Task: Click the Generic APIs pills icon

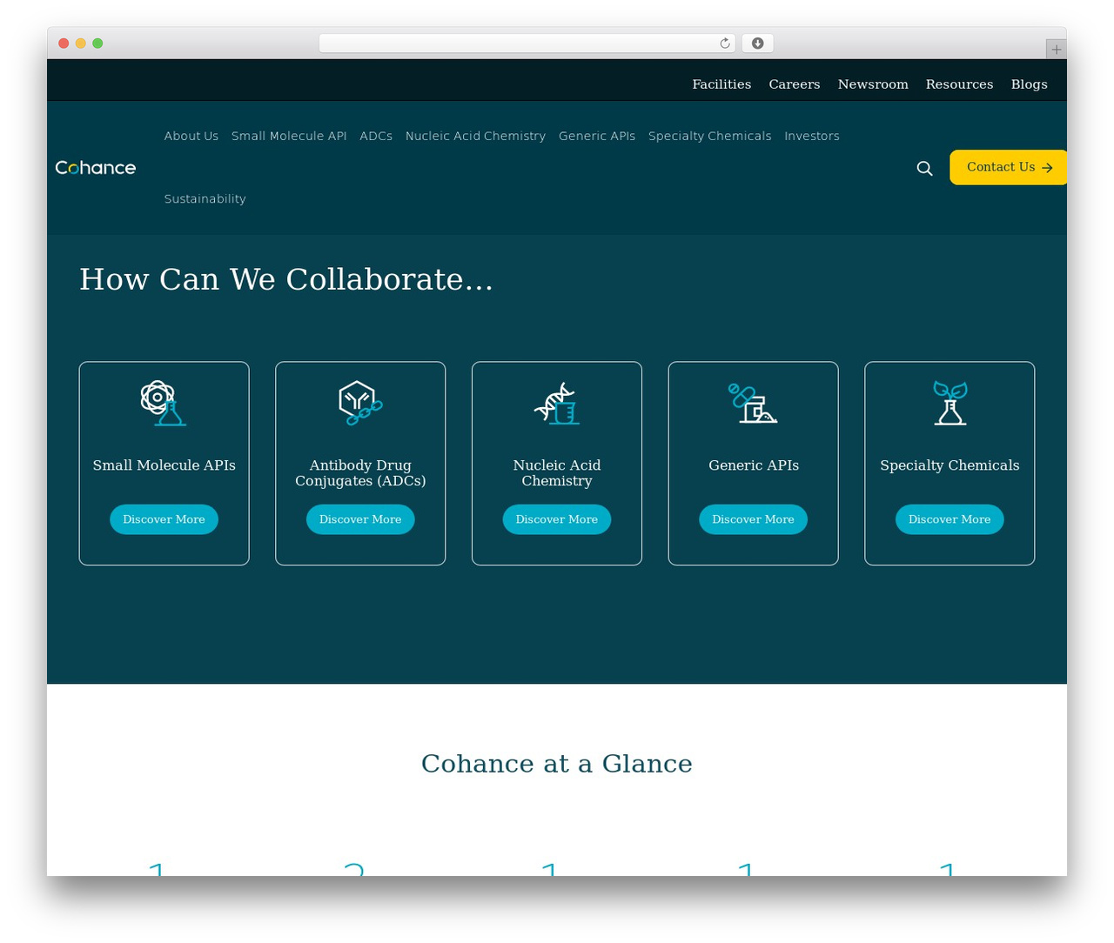Action: (x=753, y=403)
